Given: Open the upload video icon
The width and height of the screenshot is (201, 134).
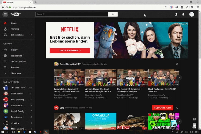Looking at the screenshot, I should click(176, 14).
